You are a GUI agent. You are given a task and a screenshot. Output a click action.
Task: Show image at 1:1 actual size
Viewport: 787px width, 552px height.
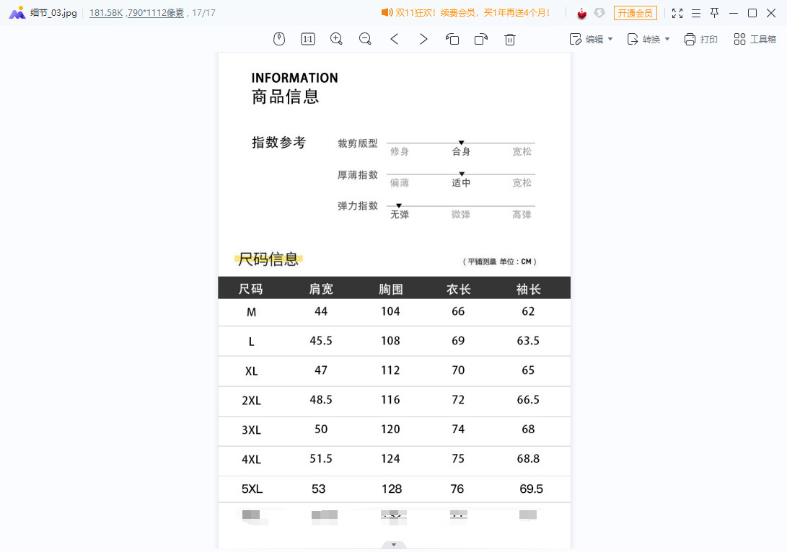point(308,39)
